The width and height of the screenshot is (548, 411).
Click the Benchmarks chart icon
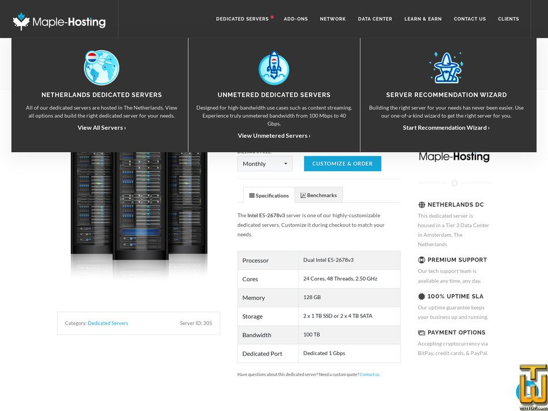pyautogui.click(x=303, y=195)
